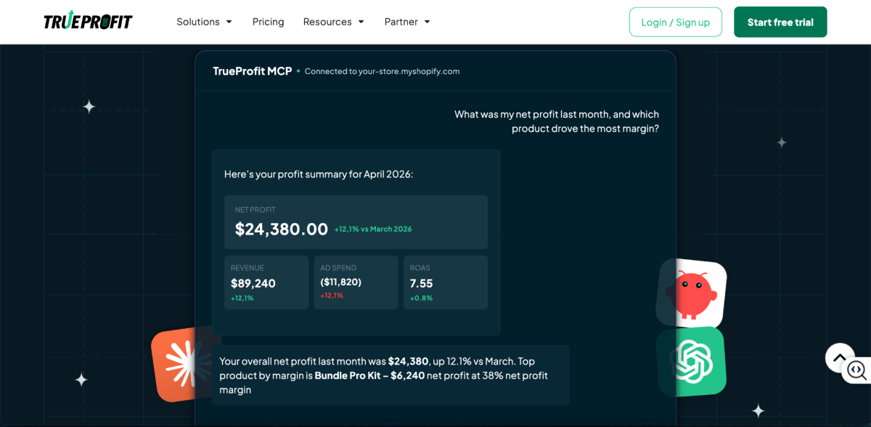Click '+12,1% vs March 2026' change label
Image resolution: width=871 pixels, height=427 pixels.
[x=373, y=229]
